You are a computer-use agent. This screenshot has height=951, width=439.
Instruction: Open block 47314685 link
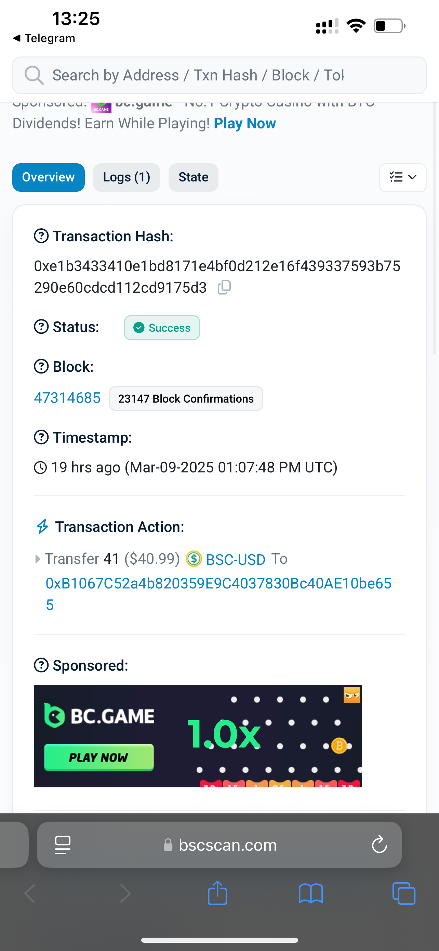pos(67,398)
